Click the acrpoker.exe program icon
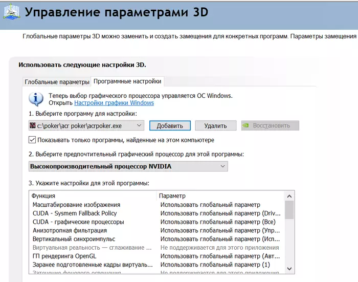Screen dimensions: 358x282 33,125
